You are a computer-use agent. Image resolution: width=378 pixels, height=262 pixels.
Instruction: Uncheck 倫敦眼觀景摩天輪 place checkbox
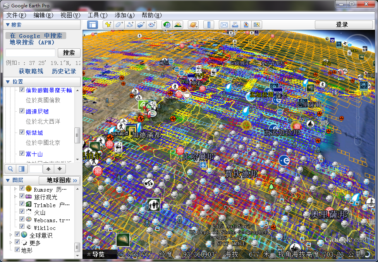point(22,90)
